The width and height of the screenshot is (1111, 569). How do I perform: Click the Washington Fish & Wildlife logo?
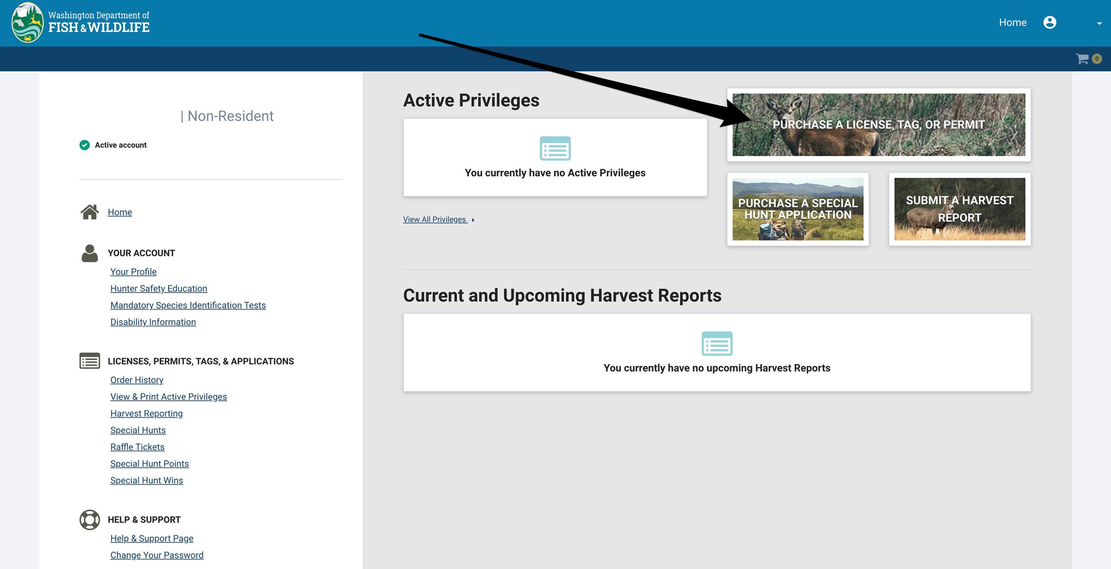28,22
